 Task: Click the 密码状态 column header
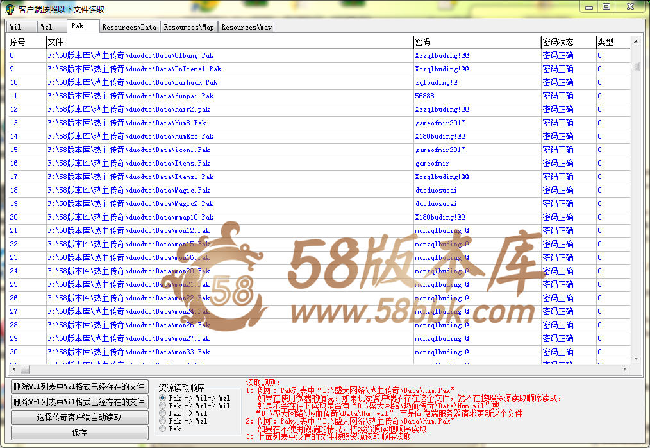[569, 42]
